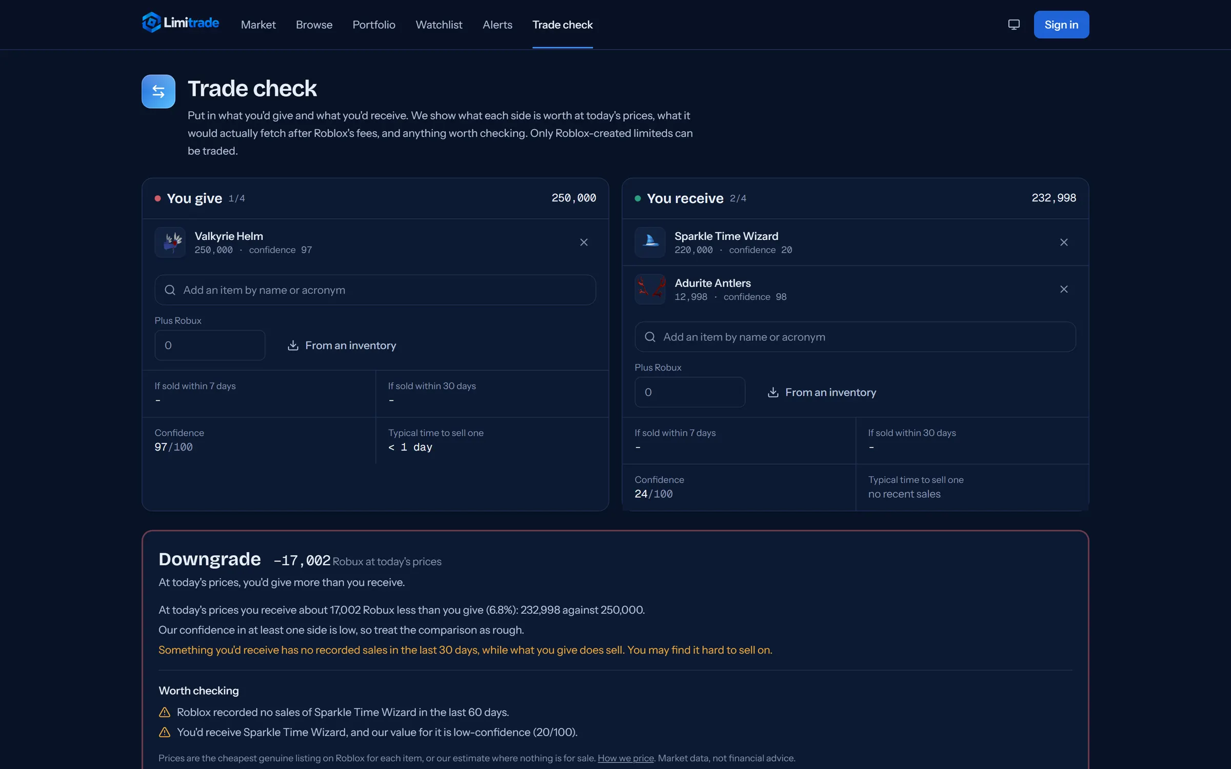1231x769 pixels.
Task: Click the Valkyrie Helm item name
Action: 229,236
